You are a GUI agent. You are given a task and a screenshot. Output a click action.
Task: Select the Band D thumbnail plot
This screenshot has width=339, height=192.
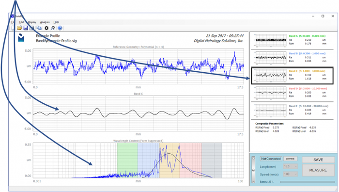270,93
